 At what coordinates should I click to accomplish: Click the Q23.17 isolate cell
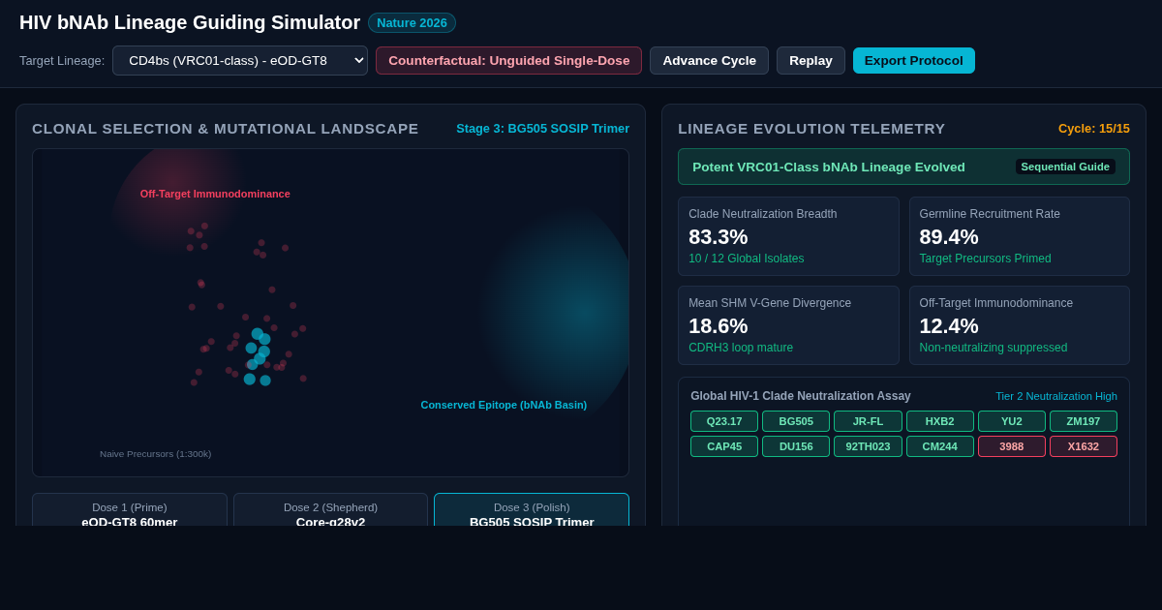724,421
